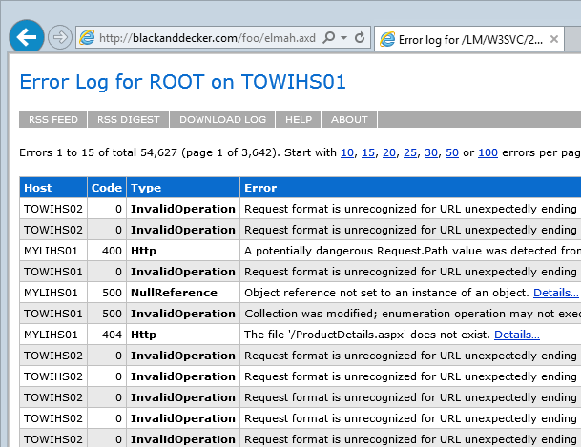
Task: Click DOWNLOAD LOG in the menu bar
Action: coord(222,119)
